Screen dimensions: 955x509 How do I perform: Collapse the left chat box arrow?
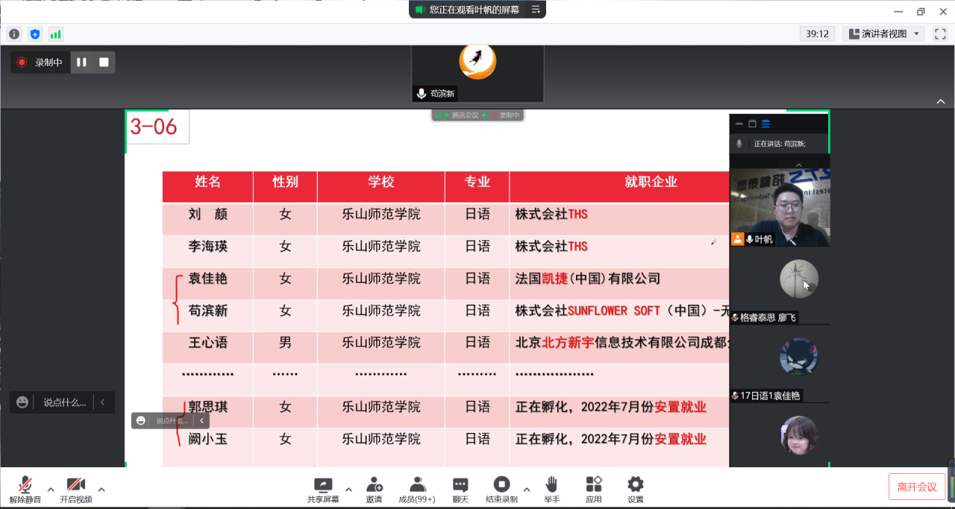pyautogui.click(x=102, y=402)
